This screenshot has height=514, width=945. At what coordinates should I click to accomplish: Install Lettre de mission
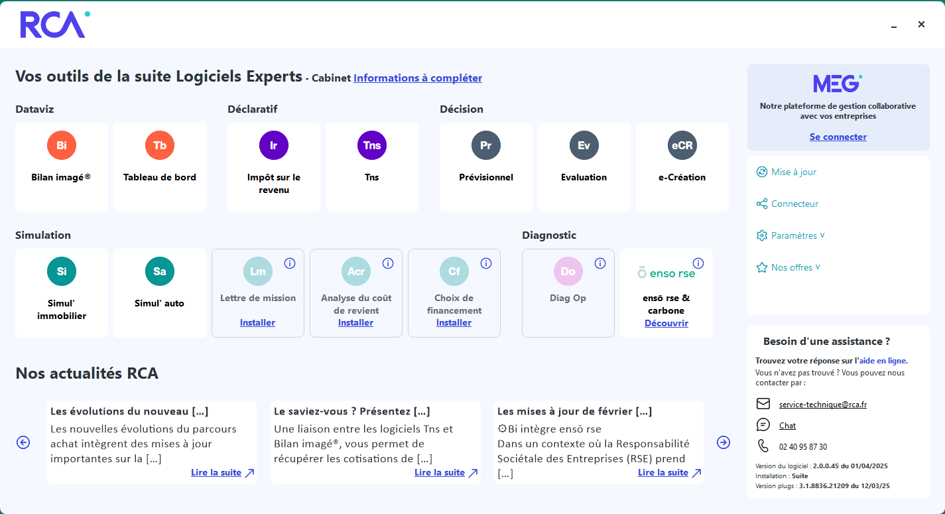[257, 322]
